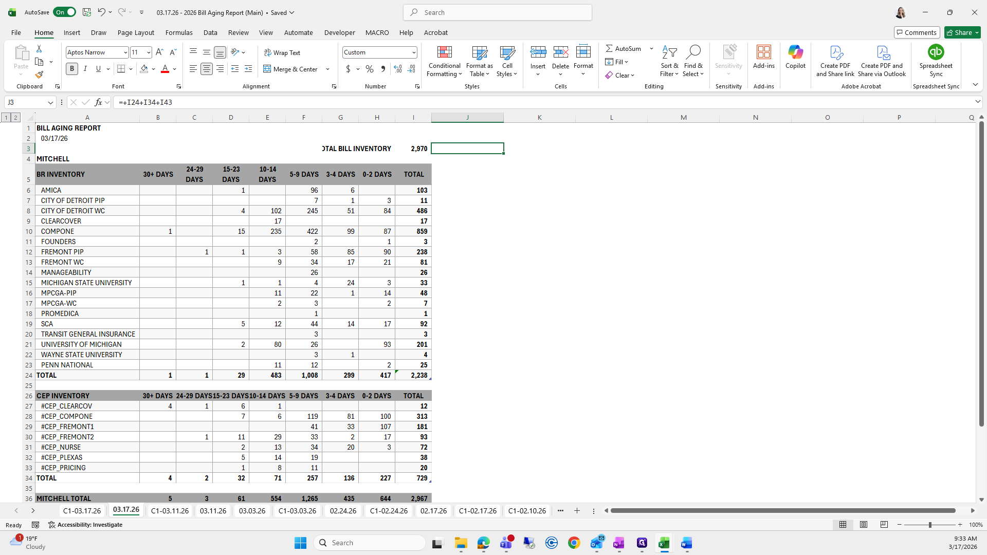Click the Copilot icon in the ribbon

(795, 57)
